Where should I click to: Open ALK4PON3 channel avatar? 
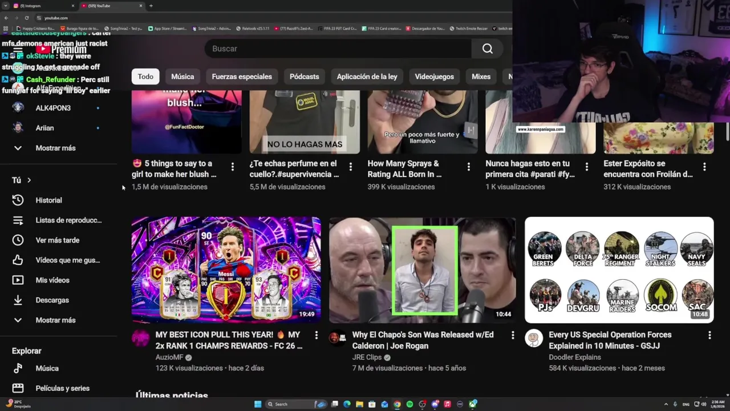click(18, 108)
